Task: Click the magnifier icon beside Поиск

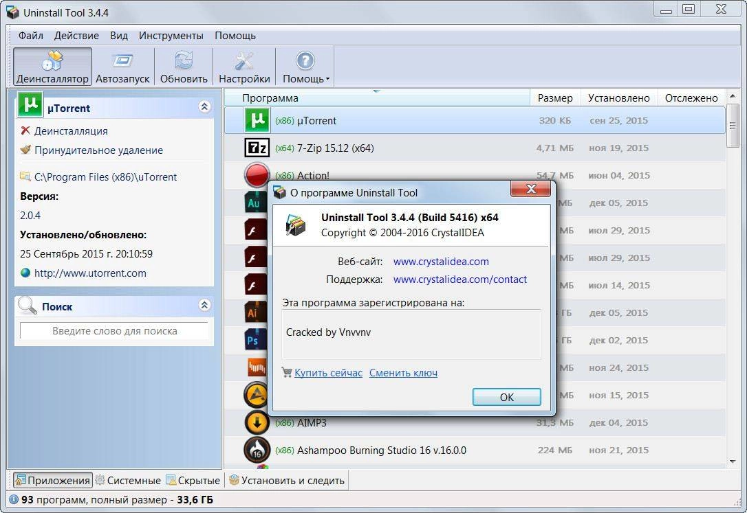Action: pos(27,306)
